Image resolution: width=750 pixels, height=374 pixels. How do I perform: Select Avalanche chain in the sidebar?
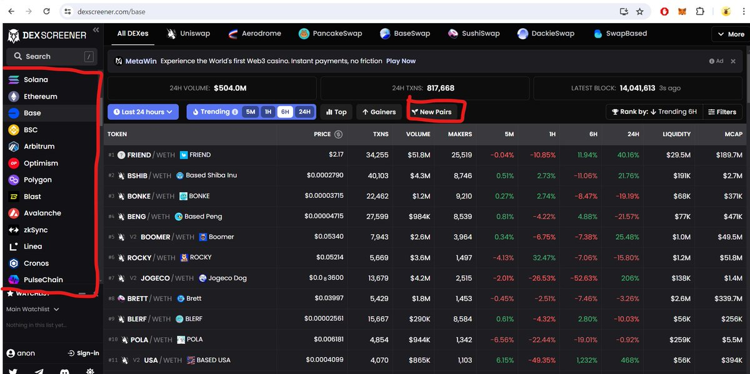[x=52, y=213]
